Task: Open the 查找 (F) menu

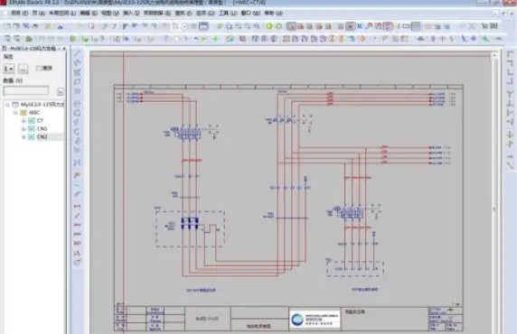Action: point(183,14)
